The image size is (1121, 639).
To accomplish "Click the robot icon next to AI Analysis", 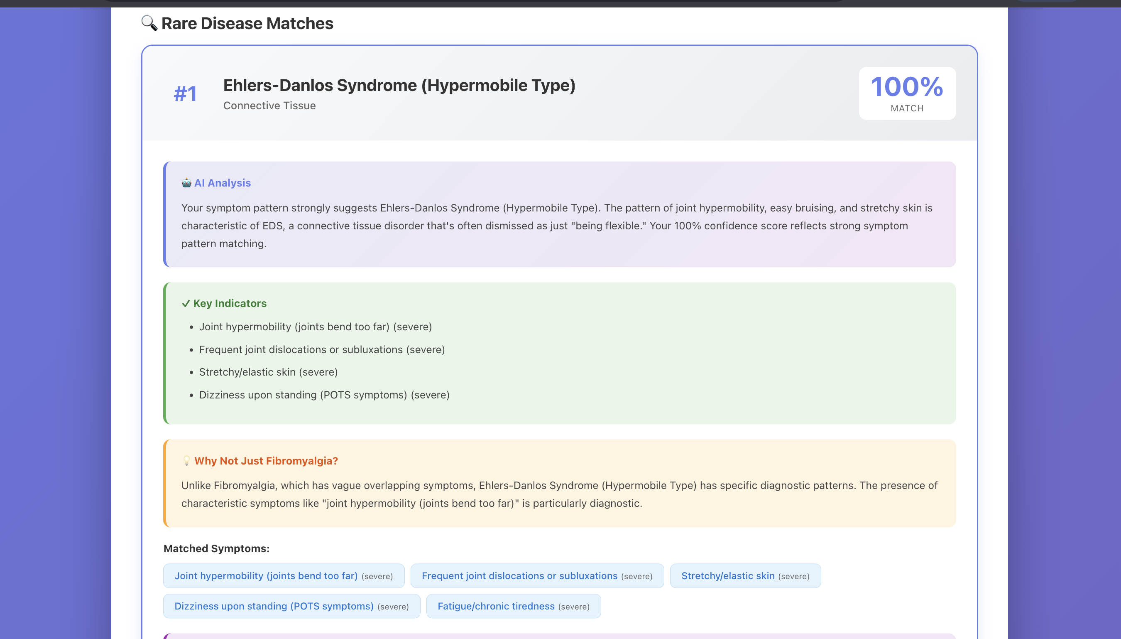I will tap(186, 183).
